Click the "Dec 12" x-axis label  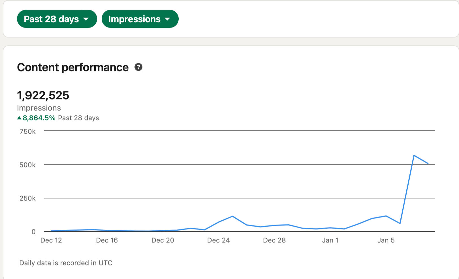coord(51,240)
